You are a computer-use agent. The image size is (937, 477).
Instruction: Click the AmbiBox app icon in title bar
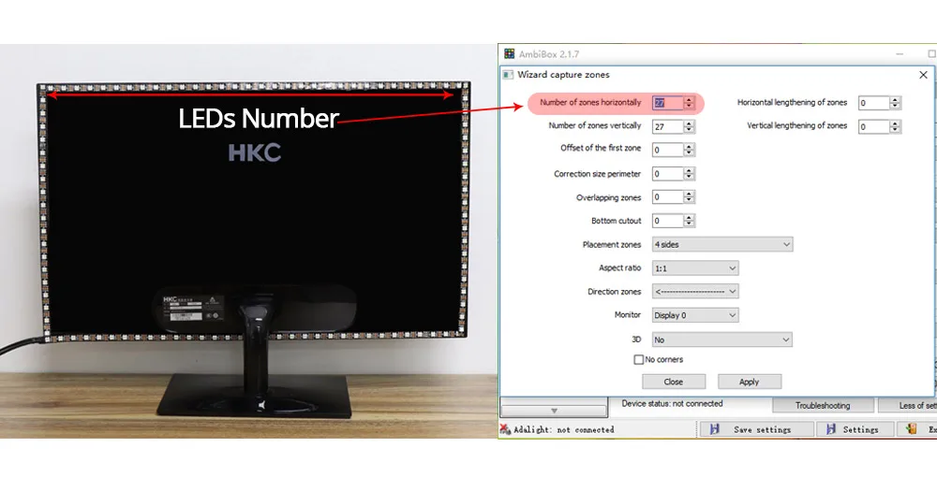(x=510, y=54)
